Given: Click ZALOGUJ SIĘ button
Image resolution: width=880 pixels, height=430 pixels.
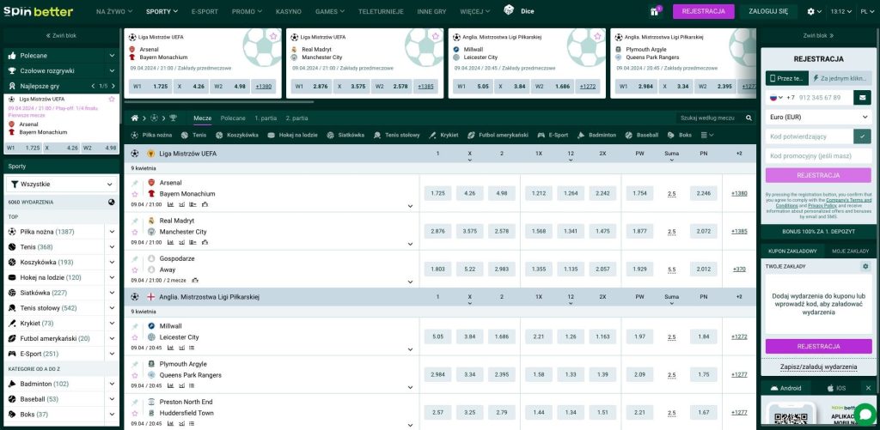Looking at the screenshot, I should click(767, 11).
